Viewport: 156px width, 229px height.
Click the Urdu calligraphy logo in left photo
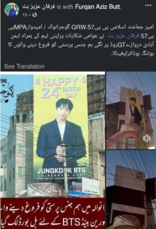[7, 91]
